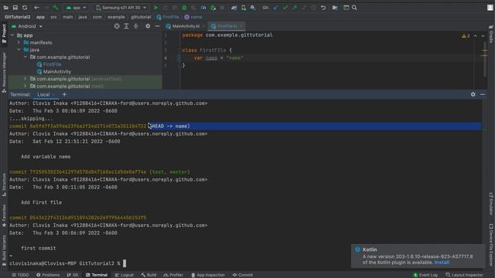This screenshot has height=278, width=495.
Task: Toggle the Device File Explorer button
Action: 491,245
